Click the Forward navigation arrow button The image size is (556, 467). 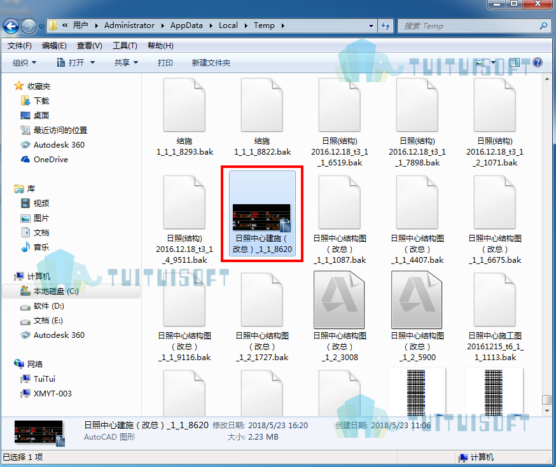pyautogui.click(x=29, y=26)
